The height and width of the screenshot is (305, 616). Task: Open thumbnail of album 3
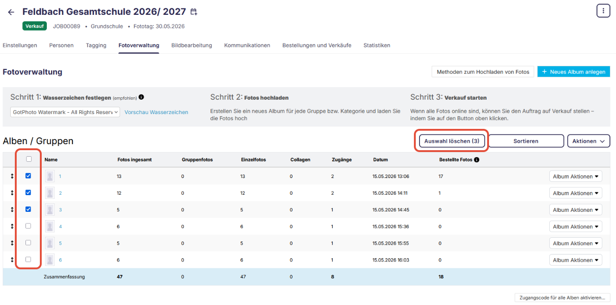tap(50, 210)
